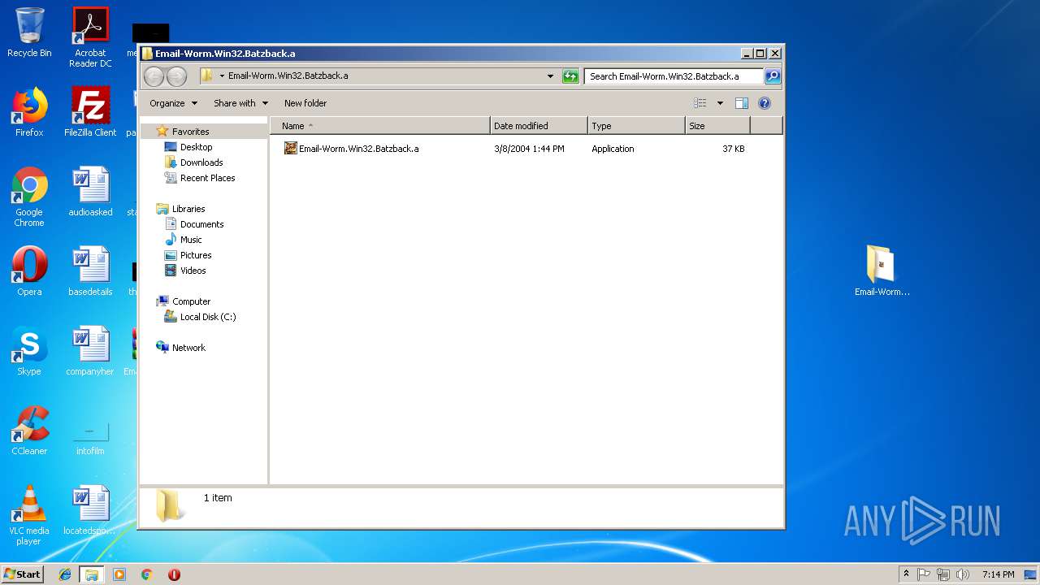Open FileZilla Client shortcut

click(90, 112)
